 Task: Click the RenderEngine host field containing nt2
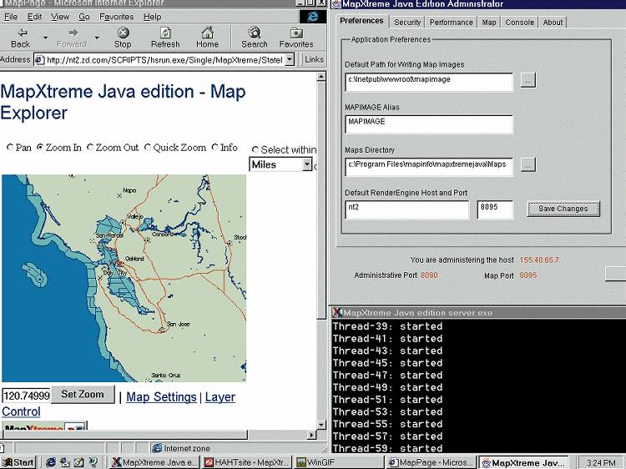coord(406,210)
